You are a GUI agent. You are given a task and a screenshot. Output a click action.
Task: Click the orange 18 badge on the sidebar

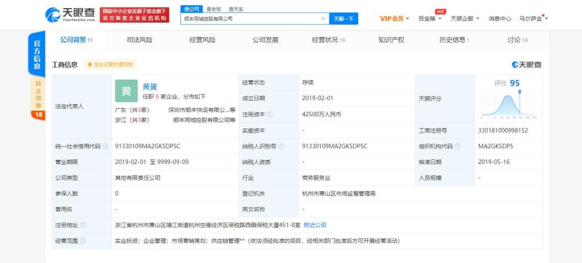tap(38, 115)
